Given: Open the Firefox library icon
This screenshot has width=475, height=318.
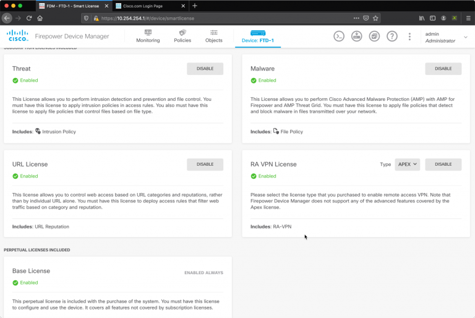Looking at the screenshot, I should click(x=422, y=18).
